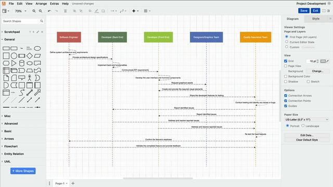The height and width of the screenshot is (187, 333).
Task: Click the Fullscreen icon
Action: 324,11
